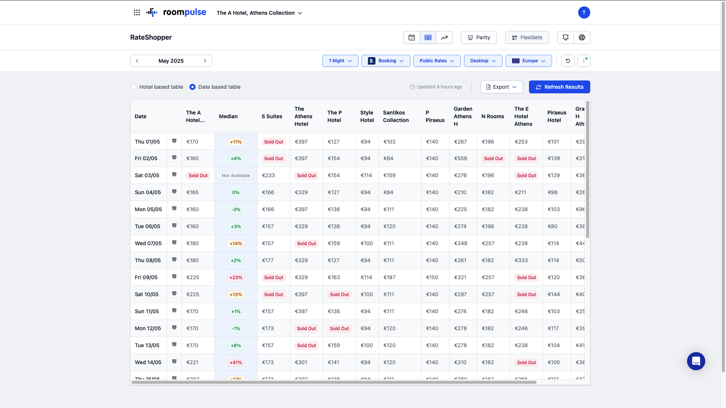
Task: Expand the 1 Night dropdown
Action: click(x=340, y=61)
